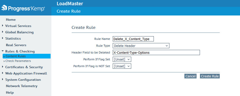Click the Rules & Checking heading
Image resolution: width=240 pixels, height=96 pixels.
coord(20,51)
